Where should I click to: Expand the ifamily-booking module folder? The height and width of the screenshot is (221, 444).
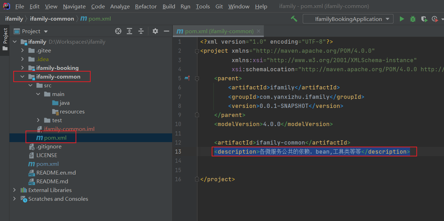pyautogui.click(x=22, y=68)
